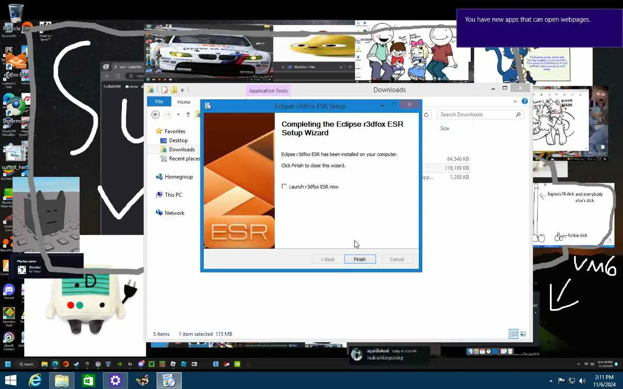Open the File tab in Explorer
This screenshot has width=623, height=389.
tap(159, 102)
